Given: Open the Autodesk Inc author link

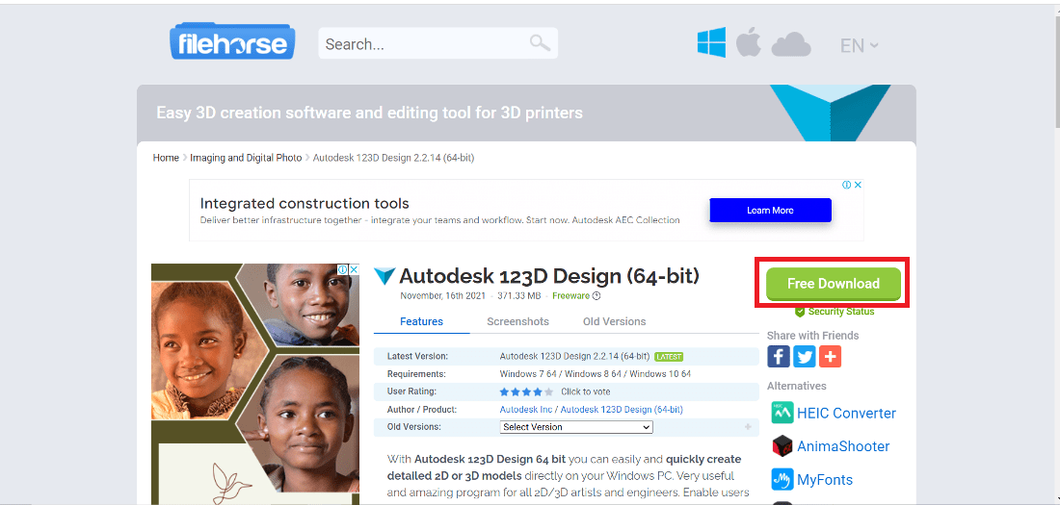Looking at the screenshot, I should coord(526,409).
